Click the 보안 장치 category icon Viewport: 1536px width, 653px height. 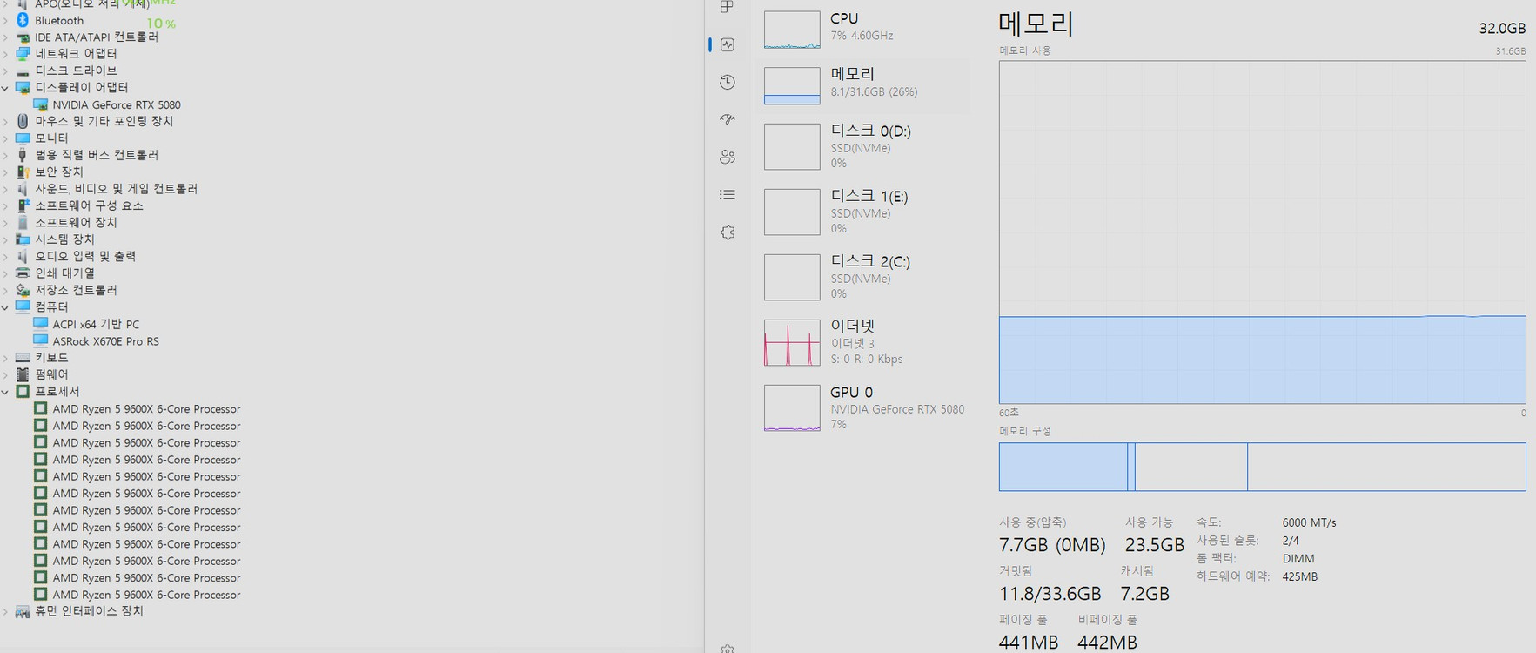click(x=23, y=172)
